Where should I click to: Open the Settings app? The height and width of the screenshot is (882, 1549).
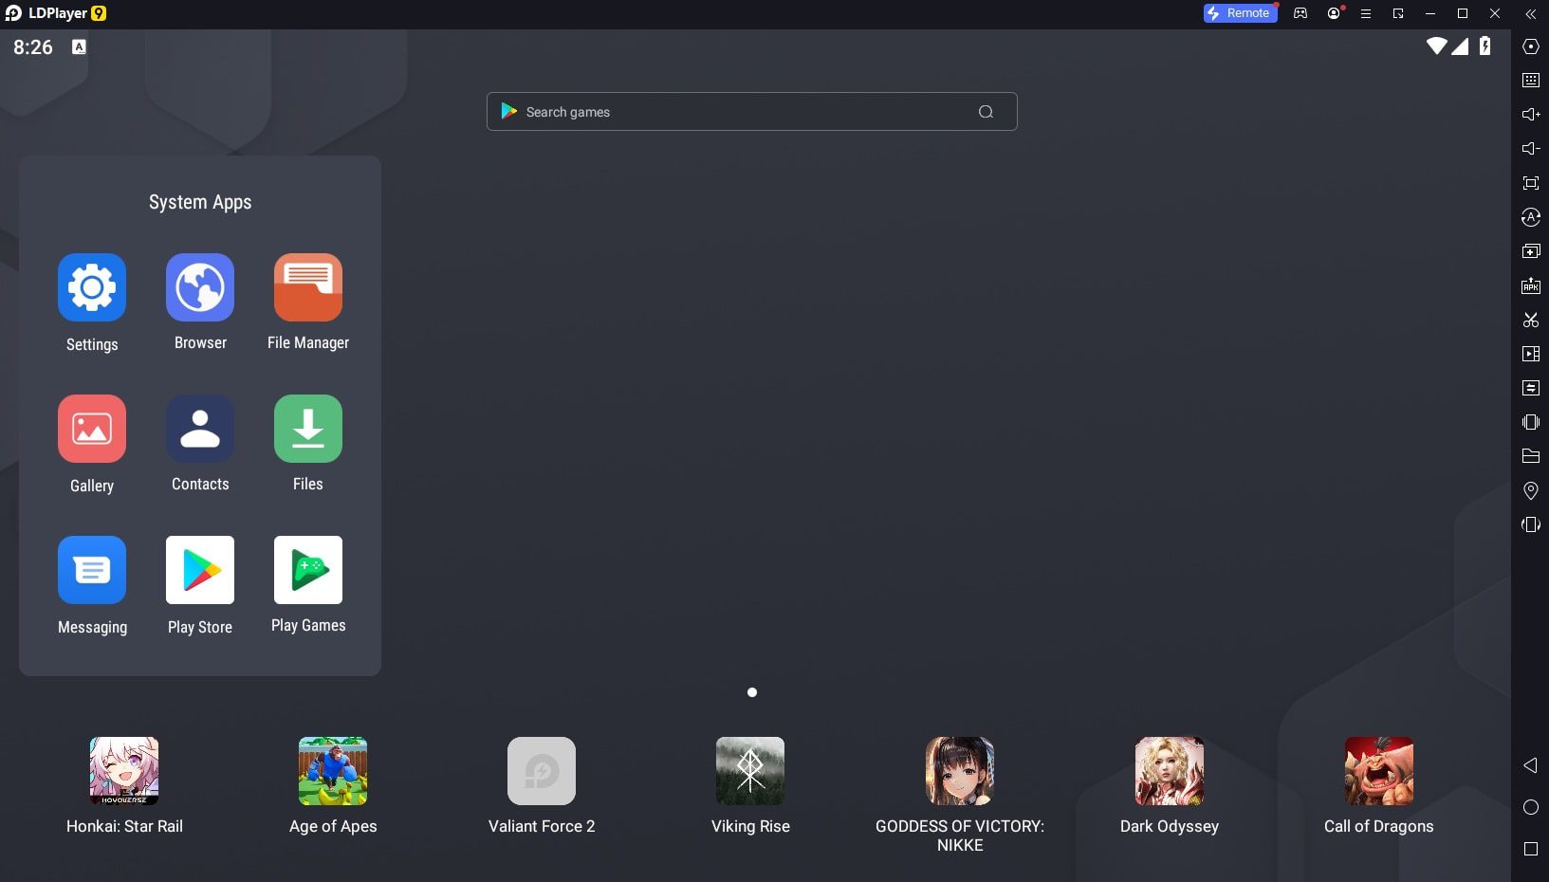[92, 287]
